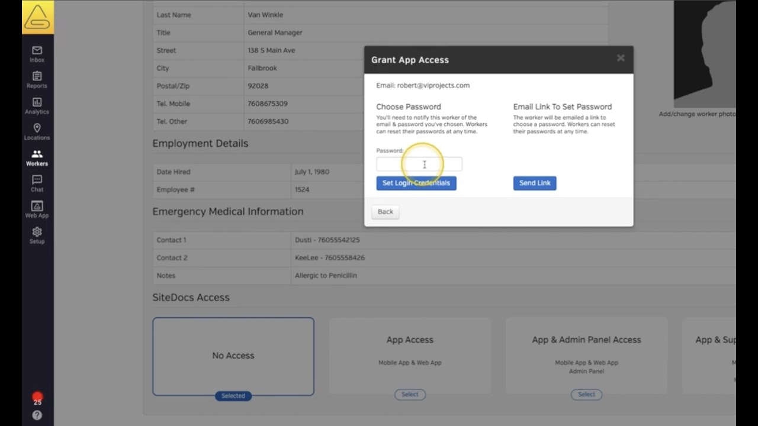Viewport: 758px width, 426px height.
Task: Open the Inbox from the sidebar
Action: tap(37, 54)
